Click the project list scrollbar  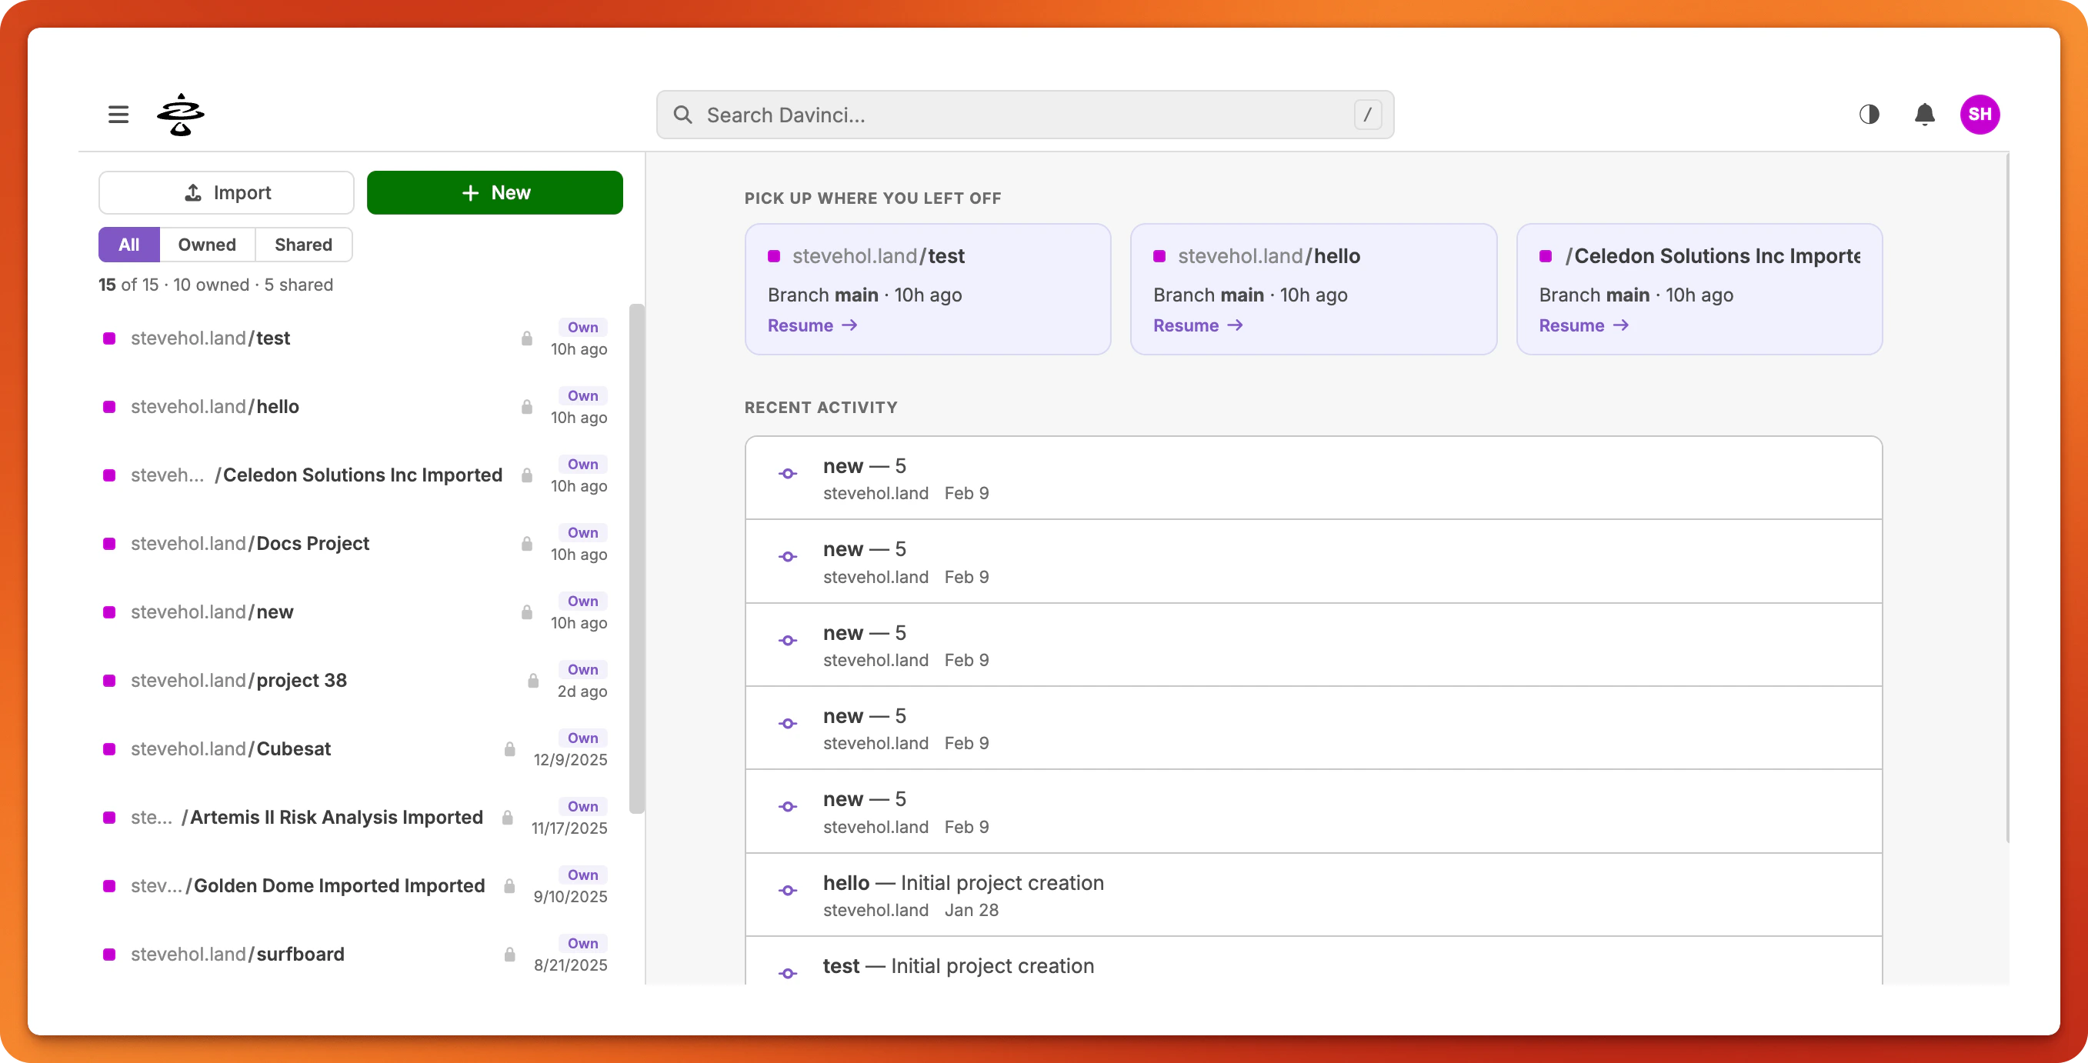click(x=637, y=558)
